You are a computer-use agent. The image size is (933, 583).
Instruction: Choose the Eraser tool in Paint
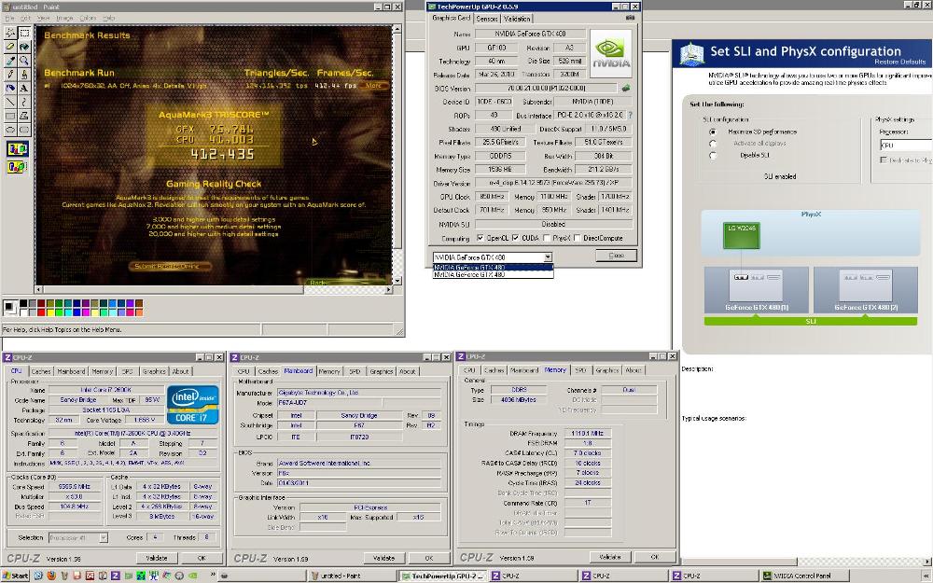click(10, 47)
